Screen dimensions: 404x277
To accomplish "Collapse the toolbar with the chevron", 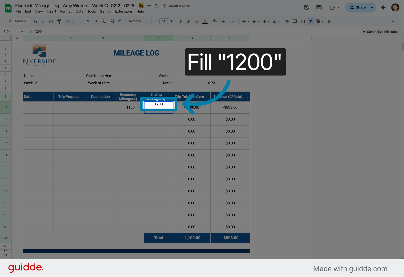I will coord(393,22).
